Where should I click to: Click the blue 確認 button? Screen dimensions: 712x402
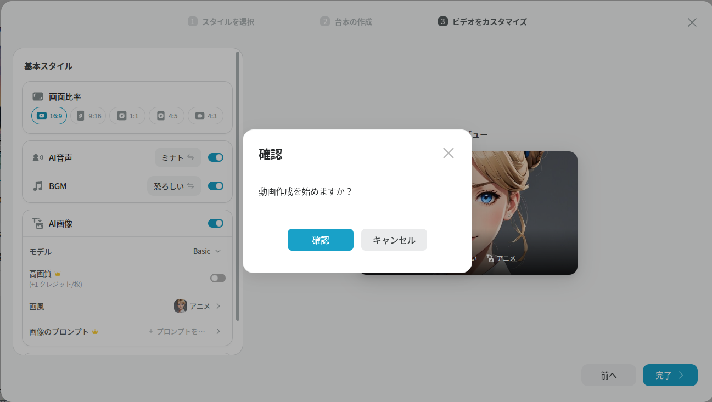pyautogui.click(x=320, y=240)
